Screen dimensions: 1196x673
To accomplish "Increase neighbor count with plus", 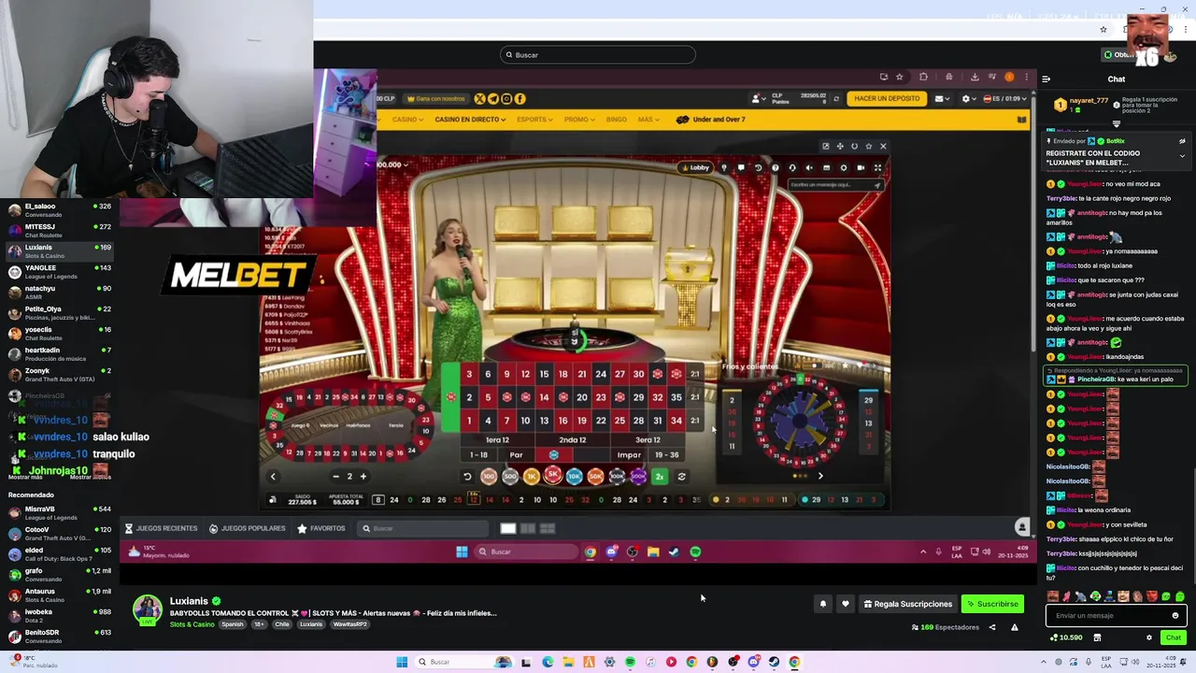I will (363, 477).
